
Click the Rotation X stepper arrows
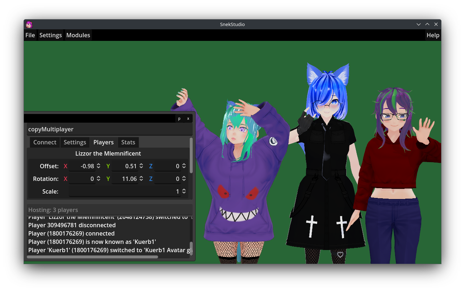click(99, 179)
